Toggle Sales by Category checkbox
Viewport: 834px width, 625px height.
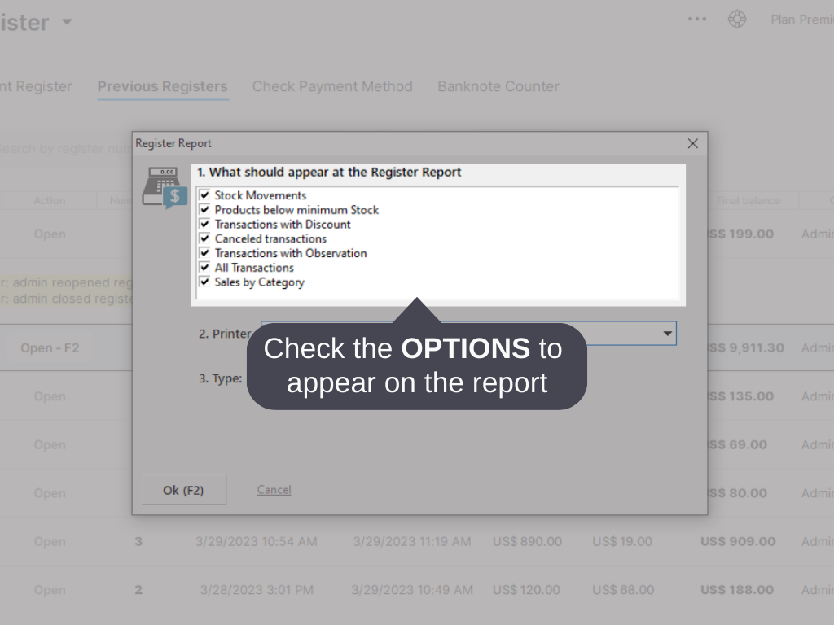[204, 282]
